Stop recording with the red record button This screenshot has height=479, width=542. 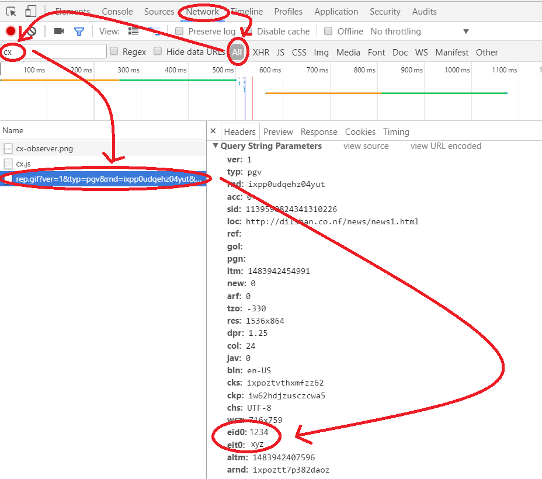click(x=11, y=31)
